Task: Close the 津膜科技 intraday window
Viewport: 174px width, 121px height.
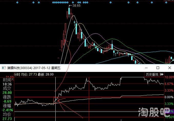Action: [x=170, y=68]
